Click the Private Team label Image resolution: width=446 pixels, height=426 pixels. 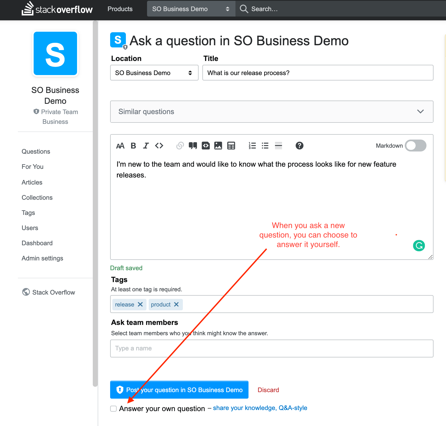[x=59, y=112]
